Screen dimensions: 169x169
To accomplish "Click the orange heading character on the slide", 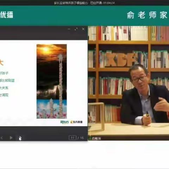I will 1,62.
